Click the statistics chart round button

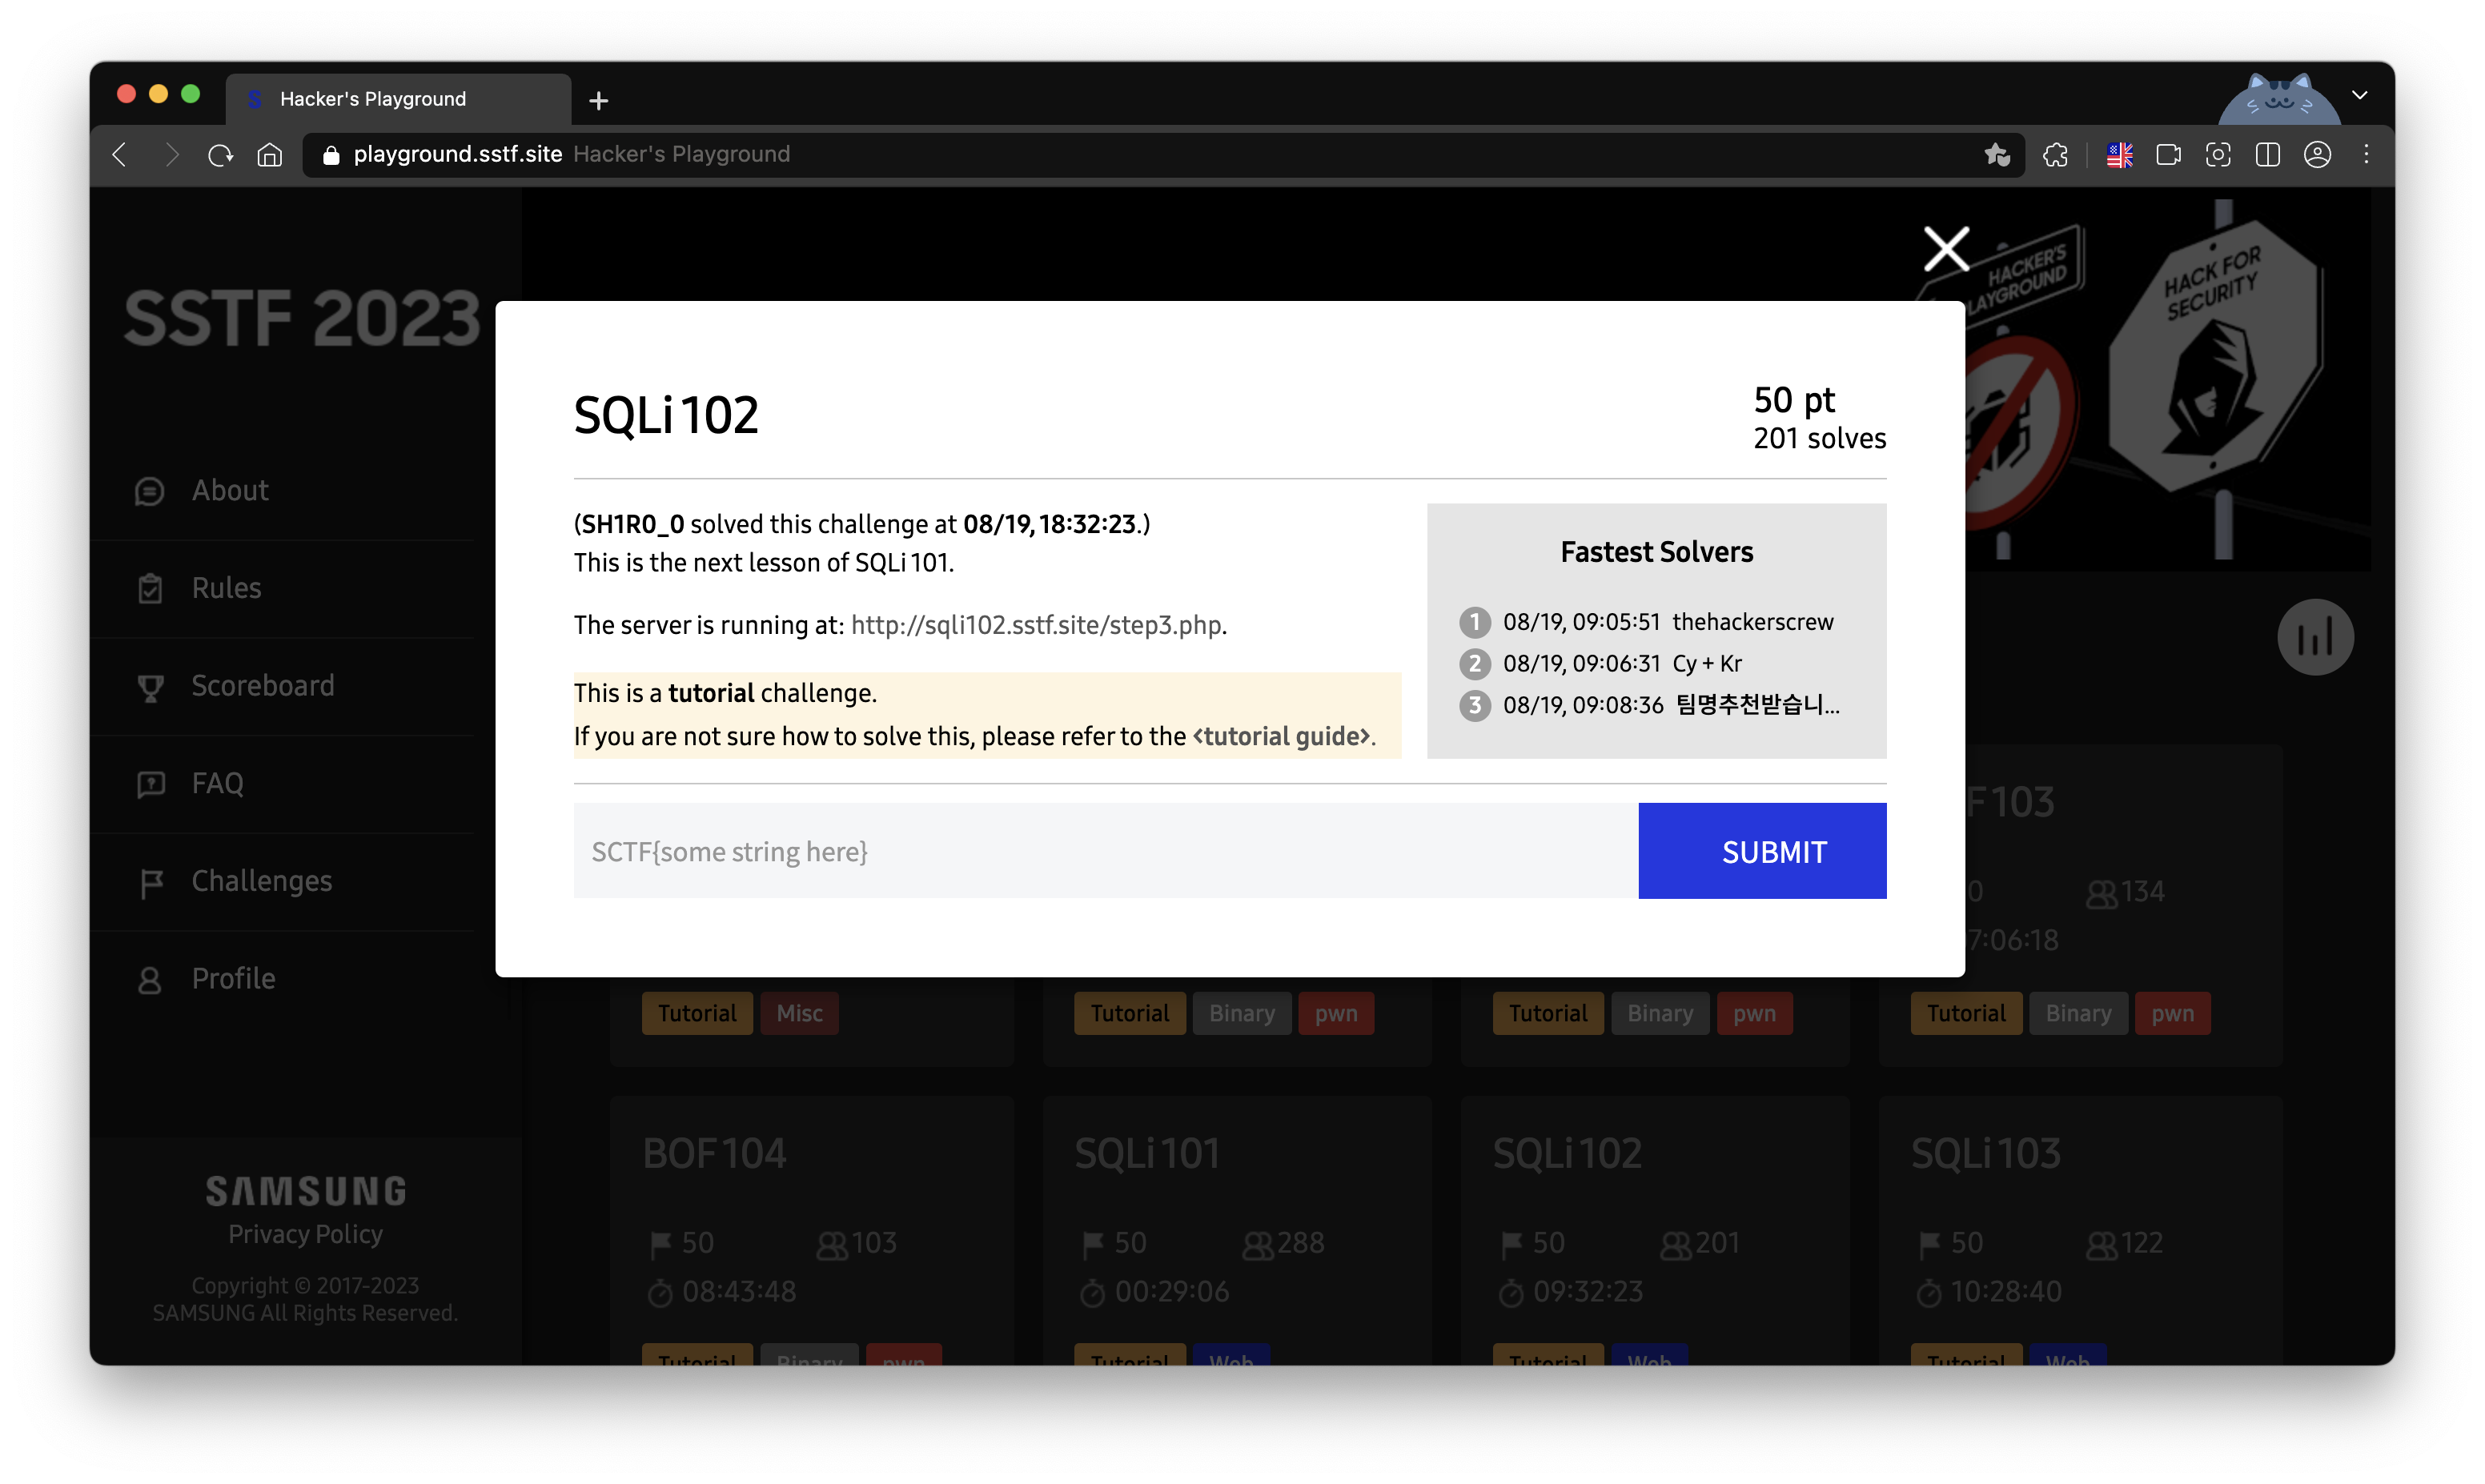[2315, 637]
